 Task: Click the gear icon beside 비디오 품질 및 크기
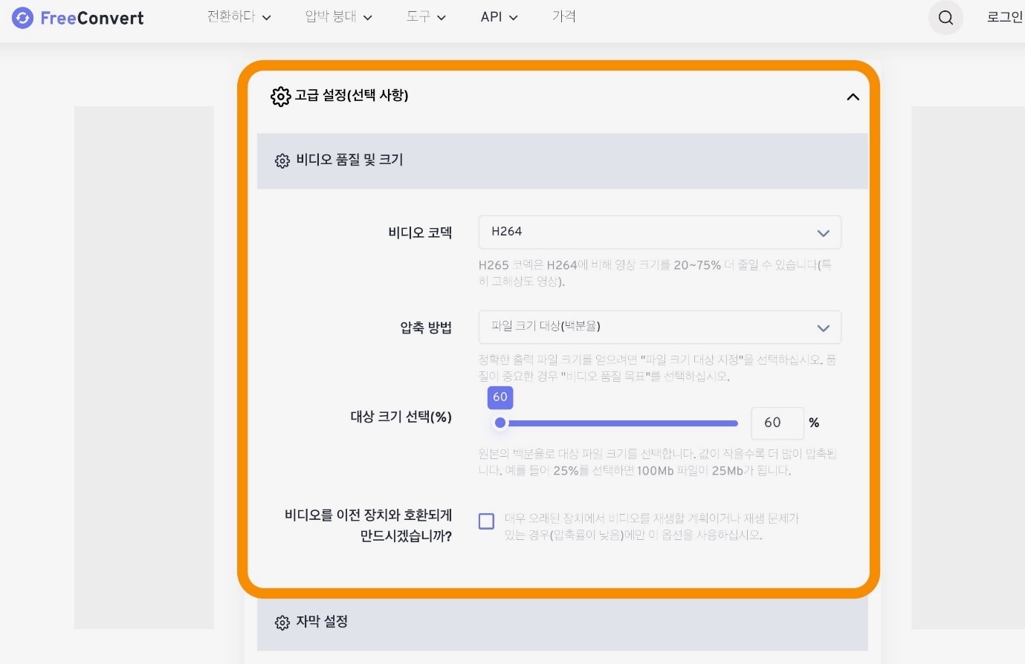tap(282, 160)
